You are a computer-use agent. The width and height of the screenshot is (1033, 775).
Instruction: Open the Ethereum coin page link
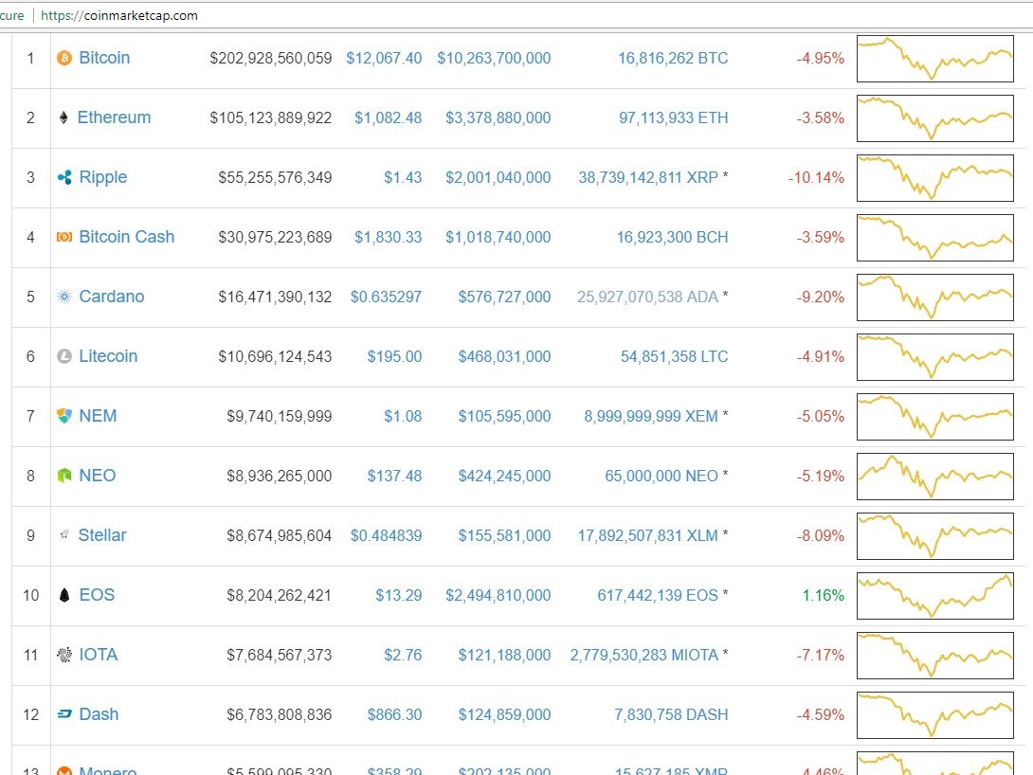click(x=114, y=117)
